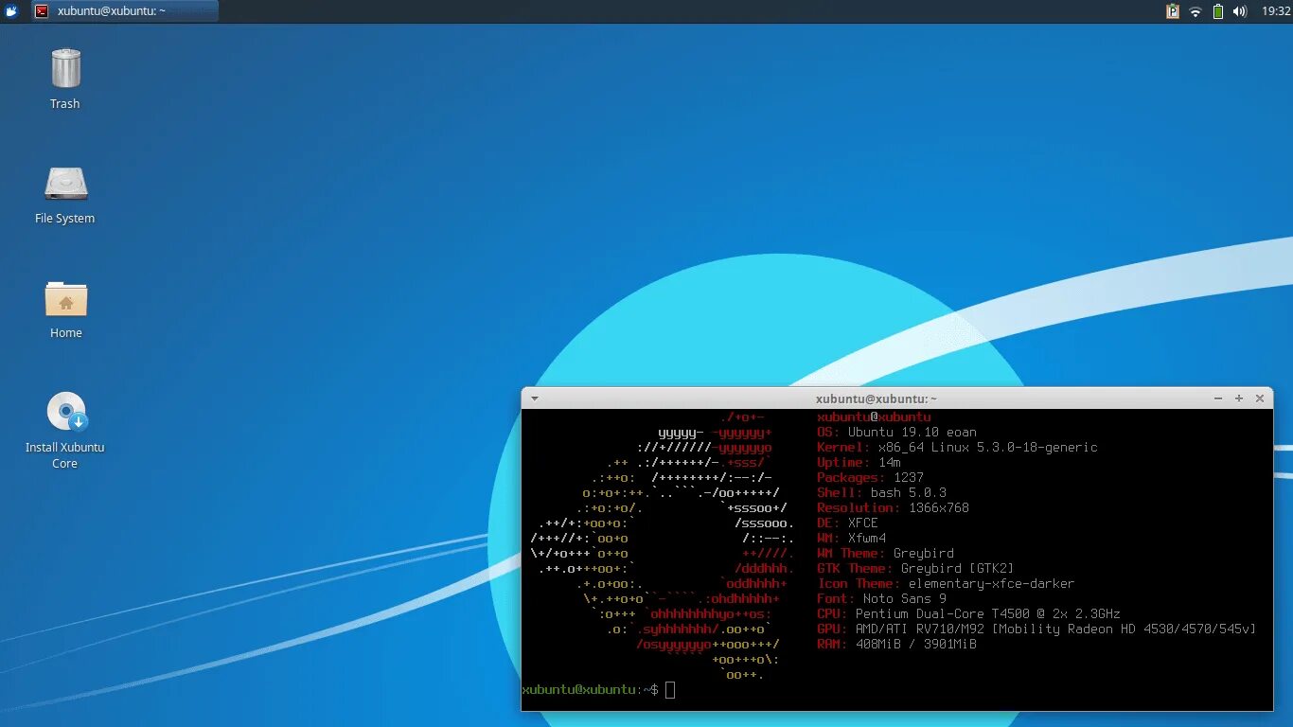The height and width of the screenshot is (727, 1293).
Task: Maximize the terminal window
Action: coord(1239,399)
